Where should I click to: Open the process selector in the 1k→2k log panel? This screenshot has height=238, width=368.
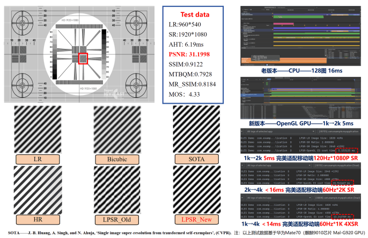coord(338,131)
